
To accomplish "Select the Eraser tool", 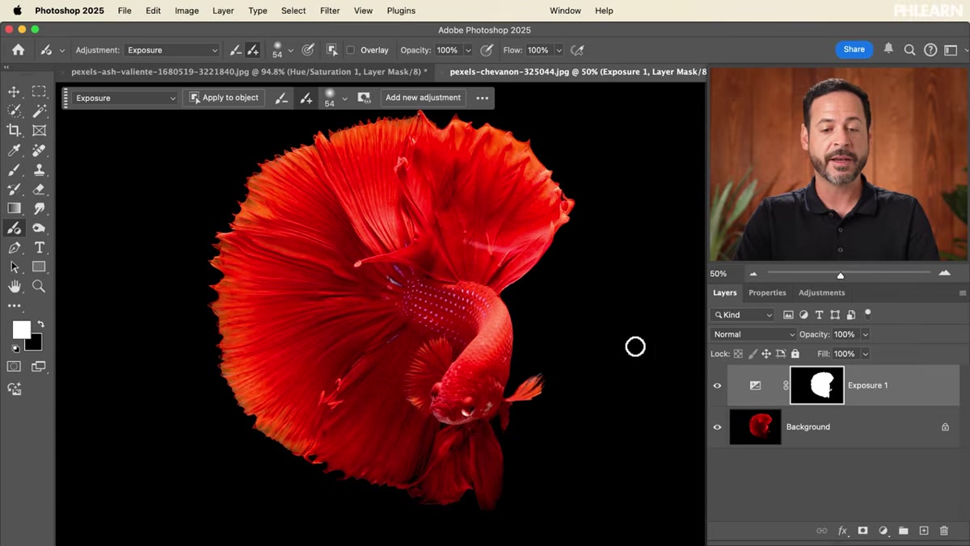I will (39, 189).
